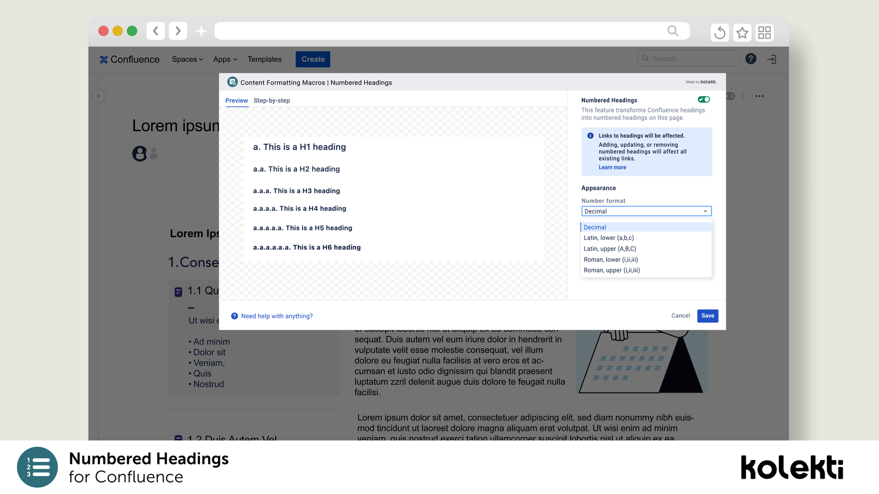
Task: Click the Made by Kolekti link
Action: 700,82
